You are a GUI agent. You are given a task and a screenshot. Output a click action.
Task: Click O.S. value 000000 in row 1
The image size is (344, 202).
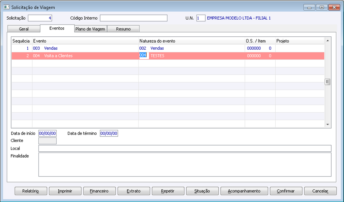point(254,48)
